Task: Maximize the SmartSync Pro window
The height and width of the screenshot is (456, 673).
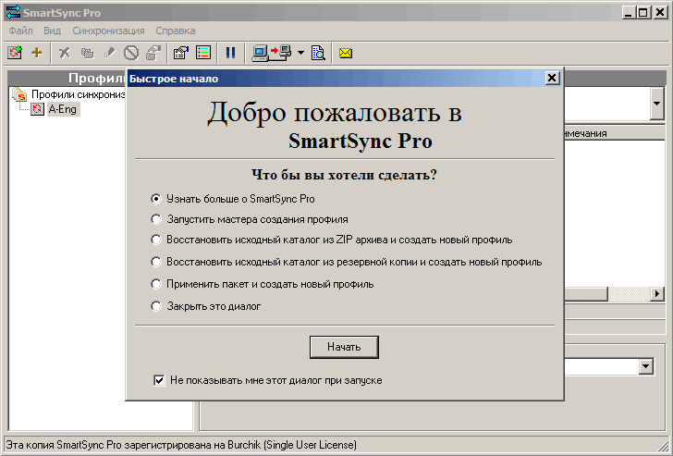Action: pos(643,12)
